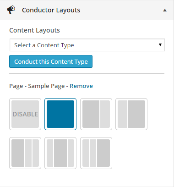This screenshot has height=187, width=174.
Task: Select the DISABLE layout option
Action: [x=25, y=114]
